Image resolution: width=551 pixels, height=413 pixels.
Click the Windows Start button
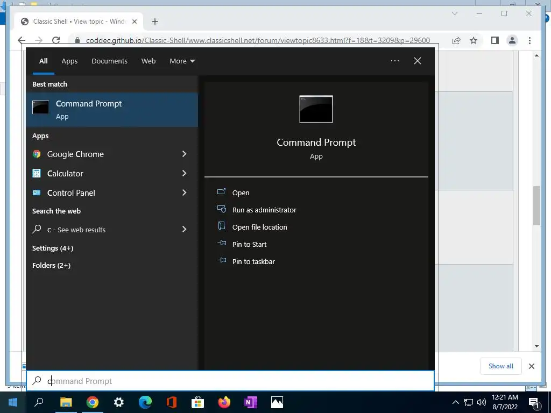pos(13,402)
